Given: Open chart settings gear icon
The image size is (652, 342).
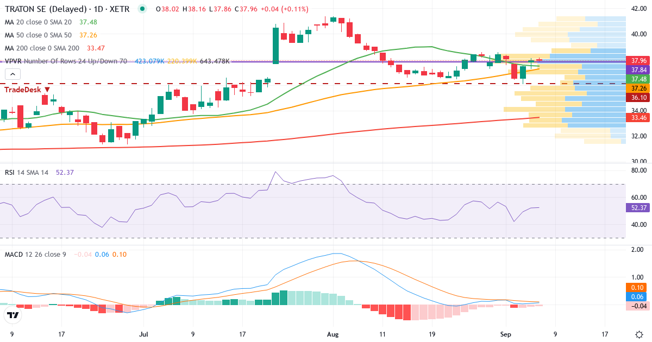Looking at the screenshot, I should click(x=639, y=335).
